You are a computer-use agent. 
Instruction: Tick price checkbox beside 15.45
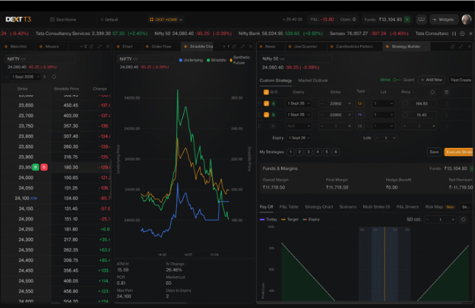[405, 115]
